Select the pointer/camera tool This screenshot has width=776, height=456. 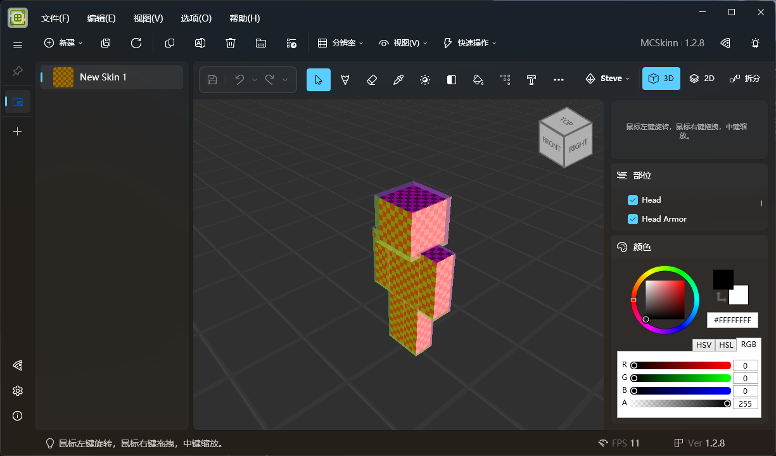tap(319, 79)
